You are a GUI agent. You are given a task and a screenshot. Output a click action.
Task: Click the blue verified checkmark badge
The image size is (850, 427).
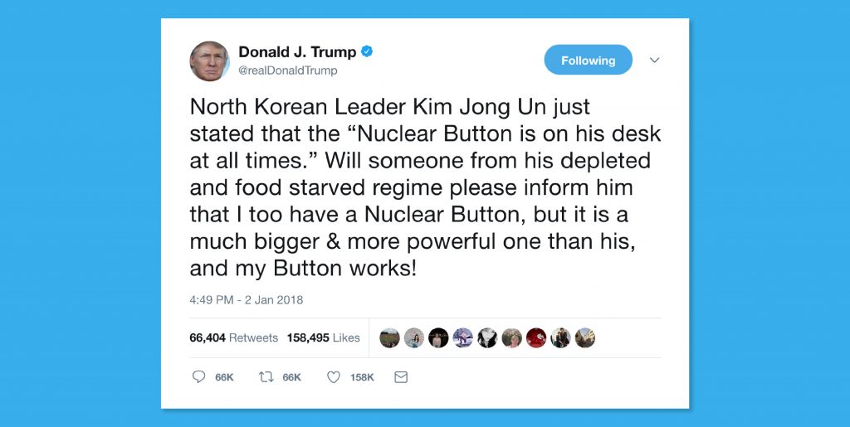(x=367, y=51)
